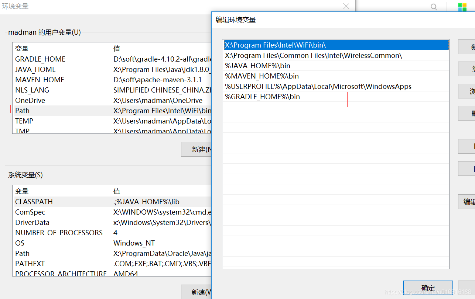The image size is (475, 299).
Task: Click the X:\ProgramData\Oracle\Java value cell
Action: [161, 253]
